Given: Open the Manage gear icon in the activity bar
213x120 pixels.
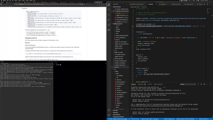Looking at the screenshot, I should (x=109, y=115).
